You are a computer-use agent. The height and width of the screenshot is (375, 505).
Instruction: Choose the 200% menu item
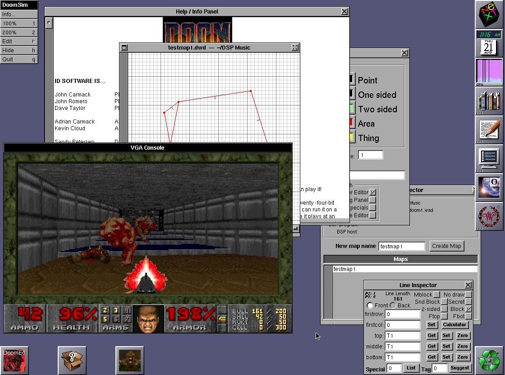[19, 32]
